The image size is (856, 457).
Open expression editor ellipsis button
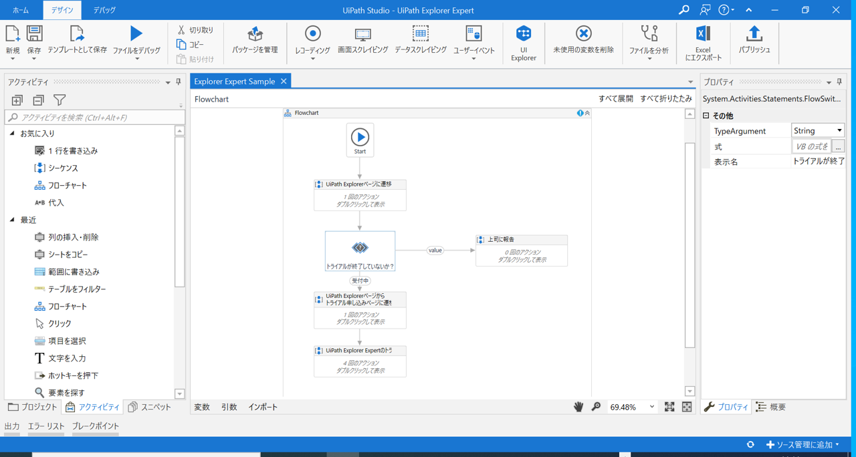839,146
